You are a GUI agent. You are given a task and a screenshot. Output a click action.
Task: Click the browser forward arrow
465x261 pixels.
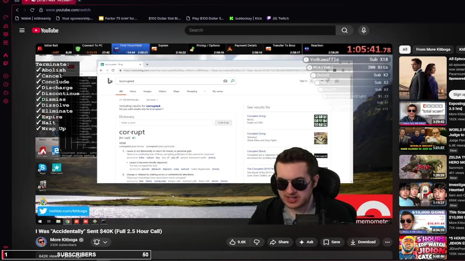pos(24,10)
